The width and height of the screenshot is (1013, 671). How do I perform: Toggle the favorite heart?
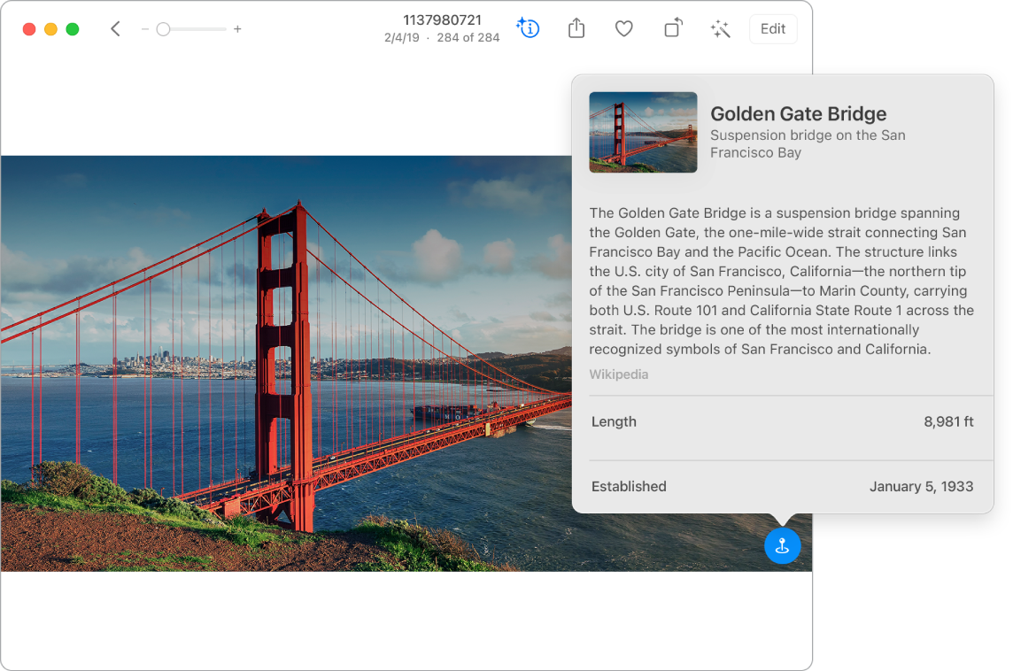point(623,28)
